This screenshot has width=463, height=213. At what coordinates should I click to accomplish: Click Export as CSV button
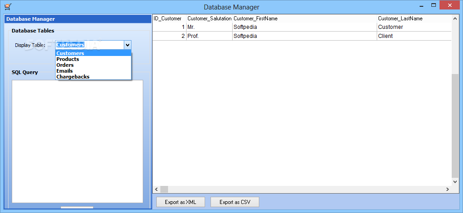[235, 202]
